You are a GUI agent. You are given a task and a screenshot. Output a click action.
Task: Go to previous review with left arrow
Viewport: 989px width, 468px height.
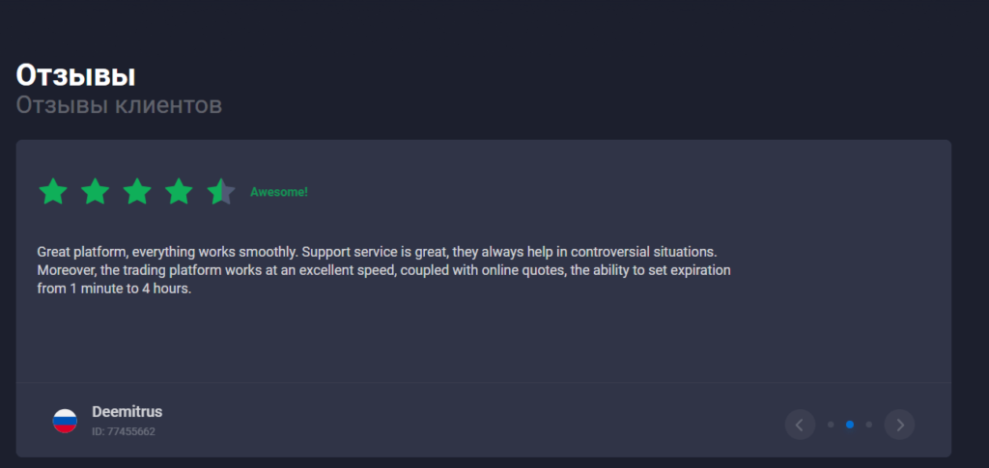point(800,425)
